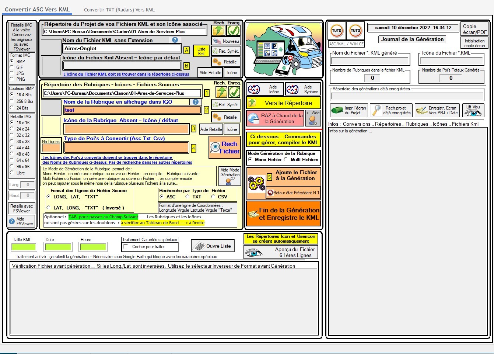Click the green check Enreg. icon for the KML project folder

(234, 30)
